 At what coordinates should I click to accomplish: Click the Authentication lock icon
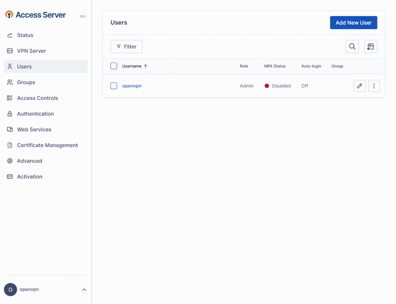click(10, 114)
